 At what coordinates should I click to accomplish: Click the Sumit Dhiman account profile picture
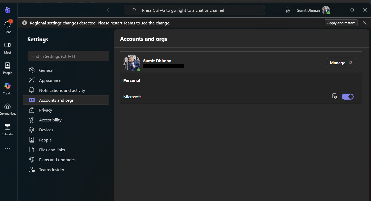tap(132, 63)
